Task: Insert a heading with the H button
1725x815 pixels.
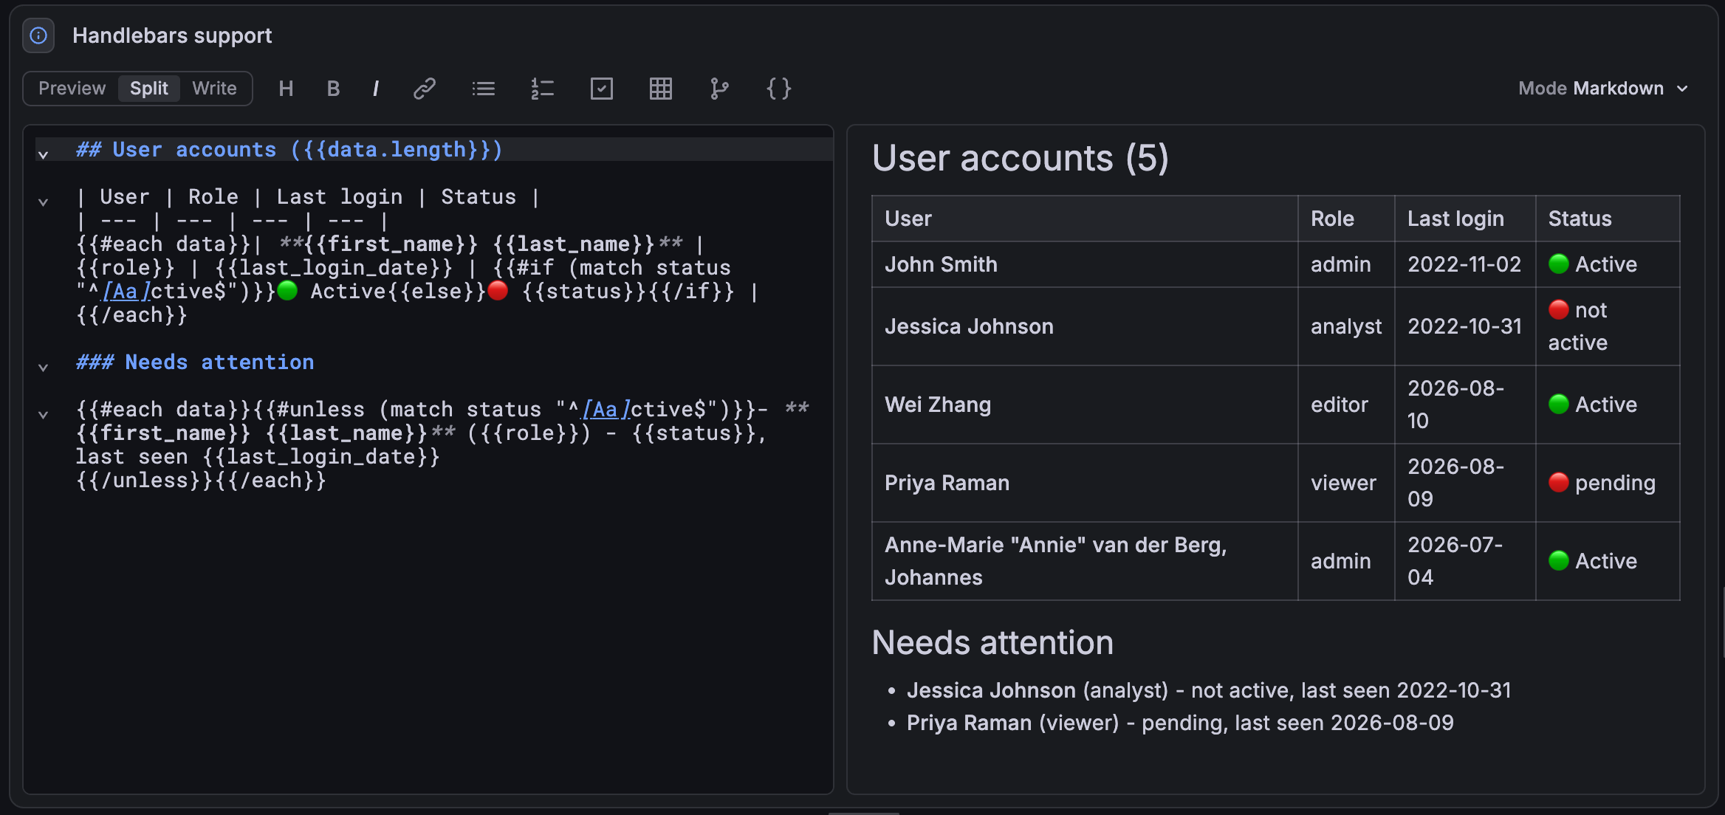Action: 286,89
